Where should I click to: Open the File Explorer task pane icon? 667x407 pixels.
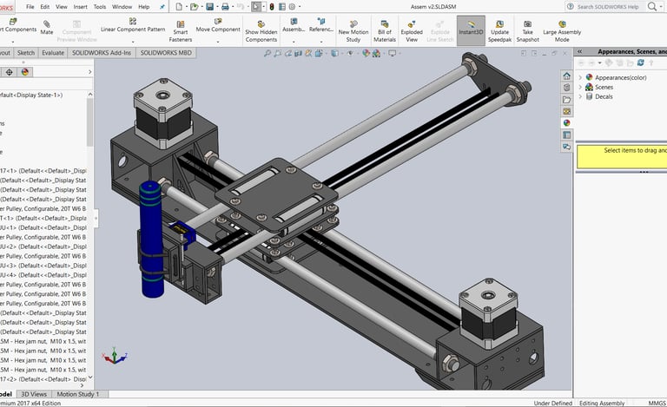[566, 100]
